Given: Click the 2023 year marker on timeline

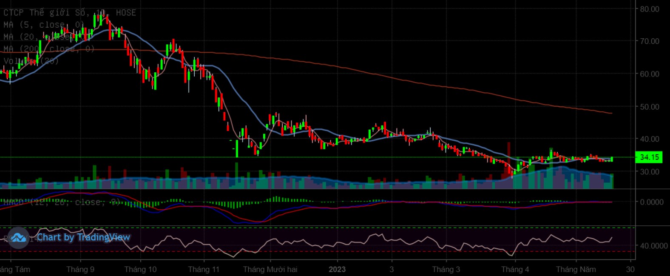Looking at the screenshot, I should [337, 269].
